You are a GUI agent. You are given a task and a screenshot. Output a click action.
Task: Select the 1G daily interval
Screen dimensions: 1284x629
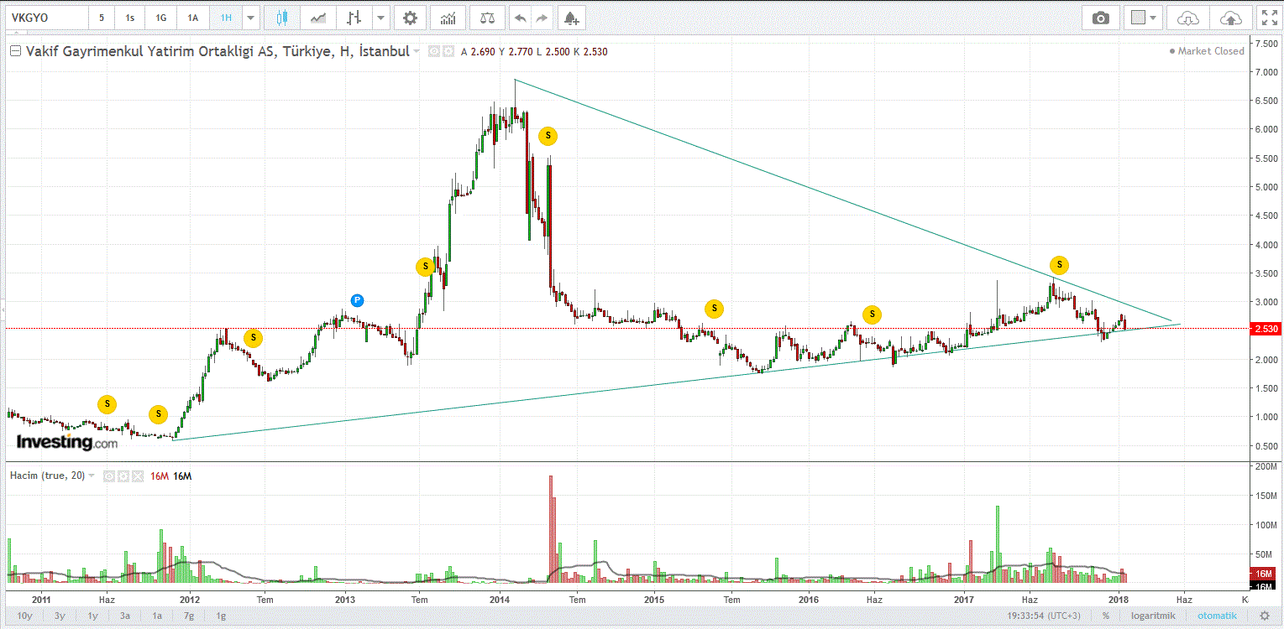point(161,18)
